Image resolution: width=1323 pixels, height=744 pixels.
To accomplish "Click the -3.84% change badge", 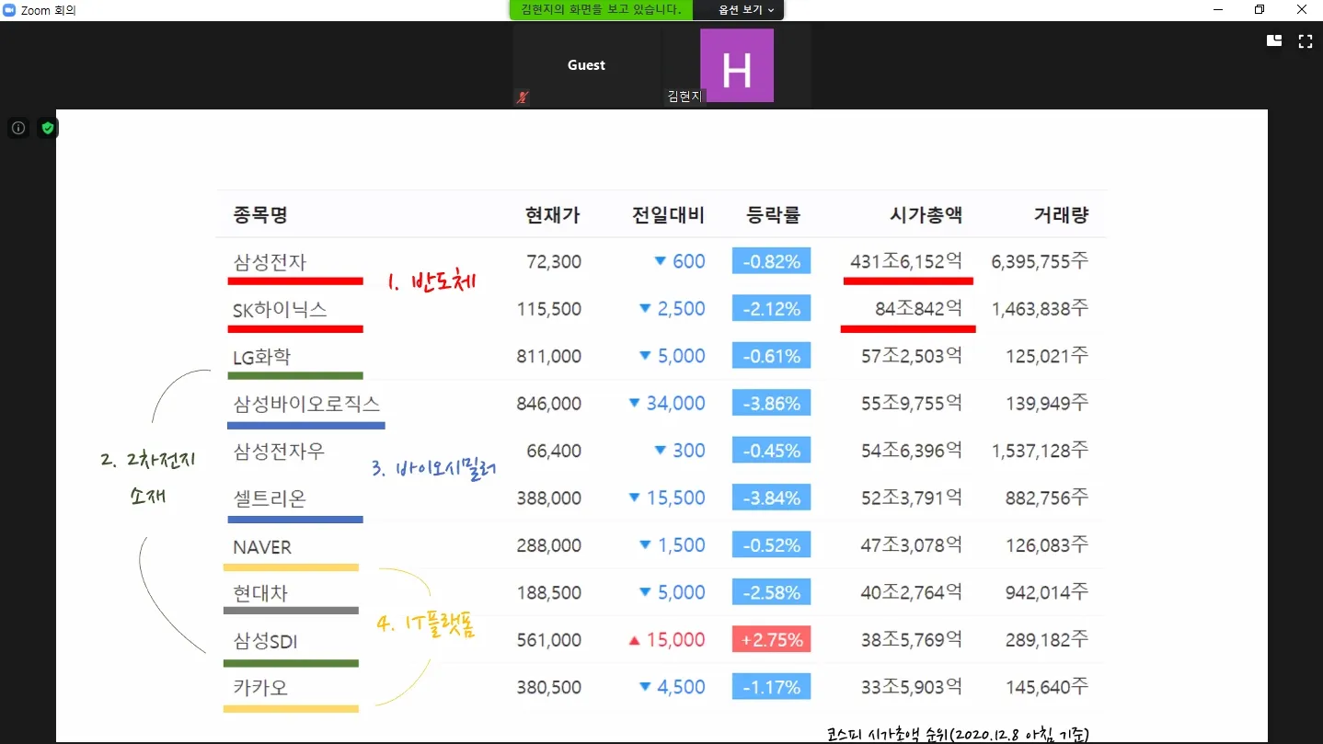I will (x=771, y=498).
